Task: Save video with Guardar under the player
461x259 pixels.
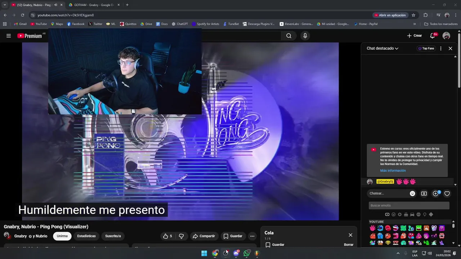Action: (x=233, y=236)
